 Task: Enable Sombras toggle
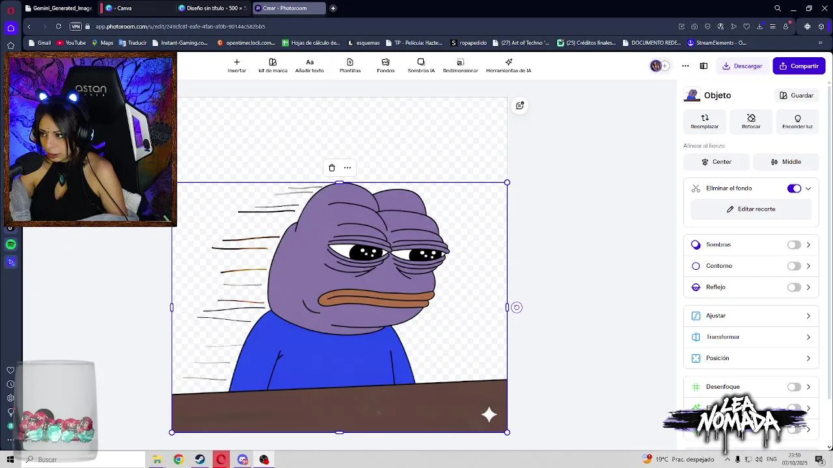[x=794, y=245]
